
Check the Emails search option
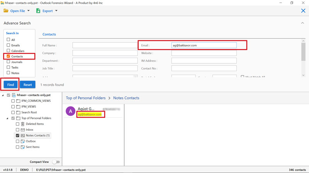pos(8,45)
